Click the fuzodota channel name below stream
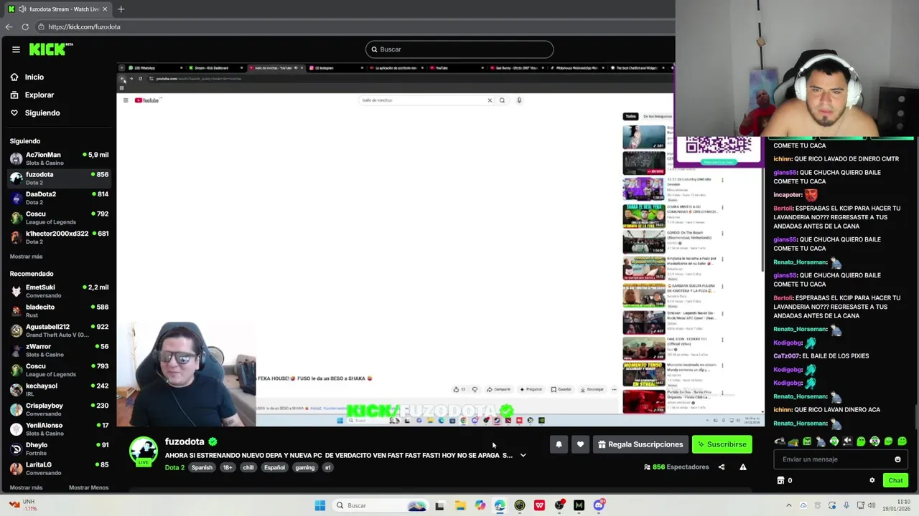 coord(185,441)
